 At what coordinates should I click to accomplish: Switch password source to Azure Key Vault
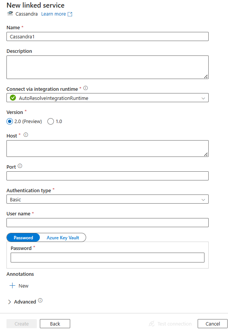62,237
